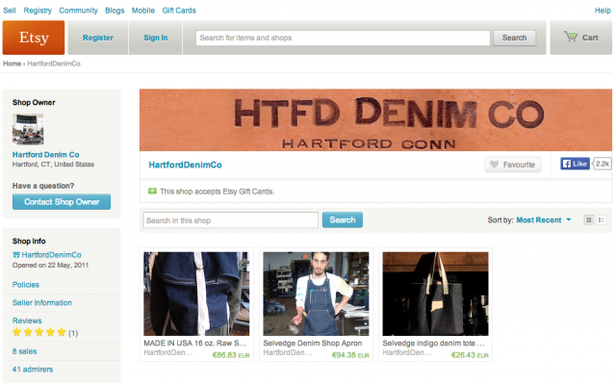
Task: Click MADE IN USA 16 oz. Raw title
Action: [194, 343]
